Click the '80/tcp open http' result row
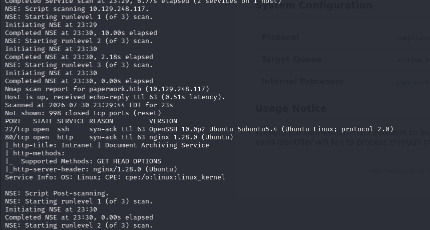The image size is (430, 230). (119, 137)
